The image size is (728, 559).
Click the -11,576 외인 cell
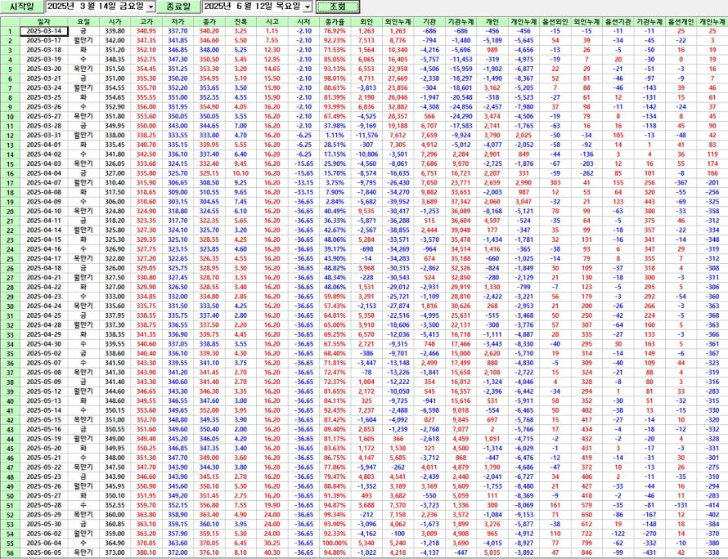366,136
